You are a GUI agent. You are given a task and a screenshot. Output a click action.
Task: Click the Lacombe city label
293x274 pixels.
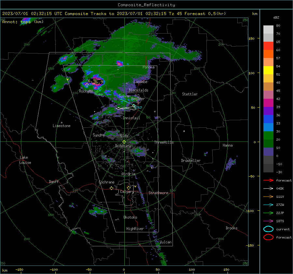coord(140,82)
